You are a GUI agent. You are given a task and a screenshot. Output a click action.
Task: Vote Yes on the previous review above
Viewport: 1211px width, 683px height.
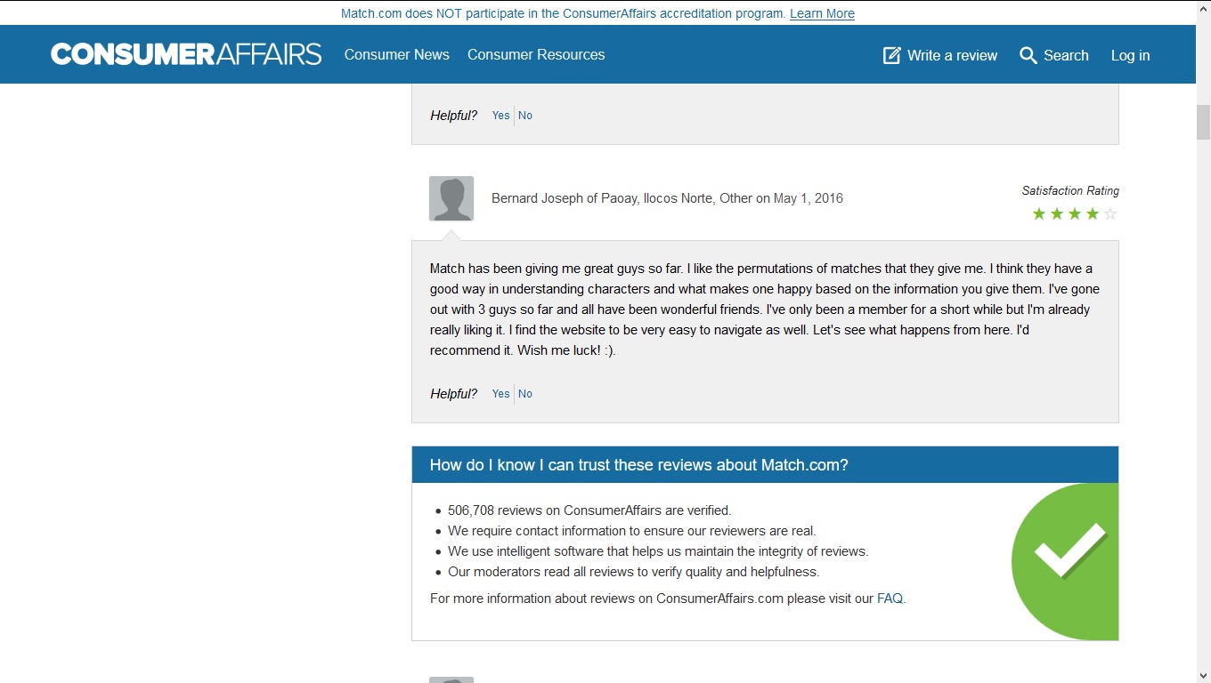click(501, 115)
